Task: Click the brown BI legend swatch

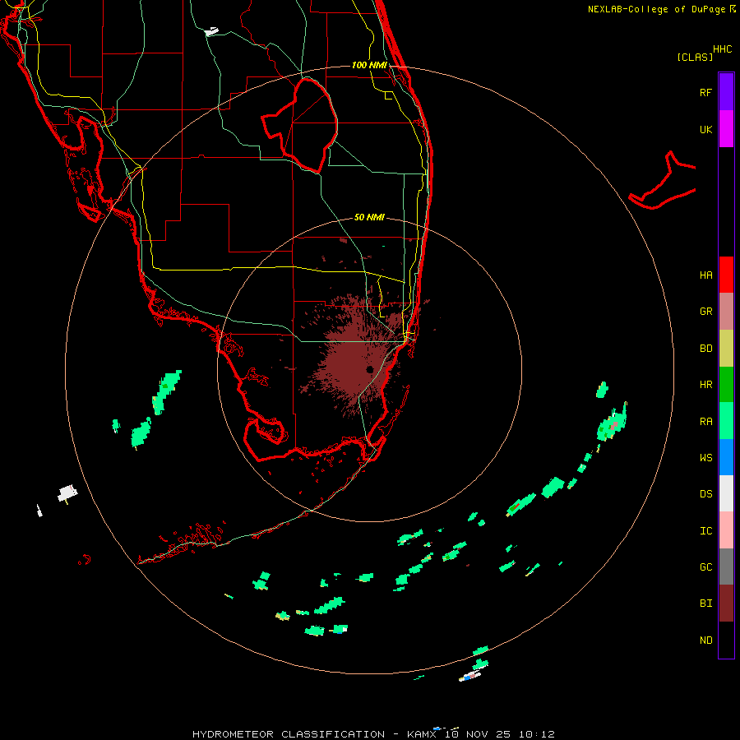Action: 726,604
